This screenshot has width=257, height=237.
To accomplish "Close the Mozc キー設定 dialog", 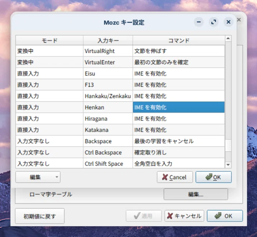I will tap(228, 22).
